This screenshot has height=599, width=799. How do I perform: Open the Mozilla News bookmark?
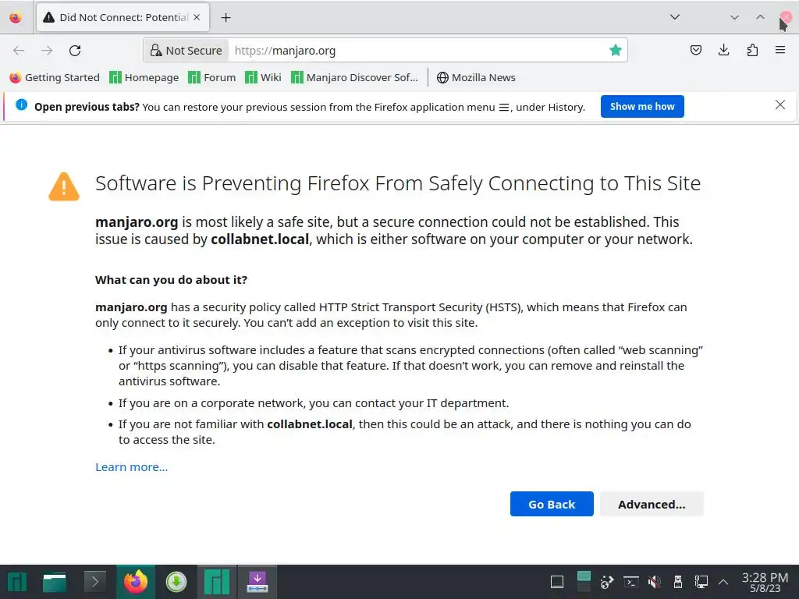pos(476,77)
